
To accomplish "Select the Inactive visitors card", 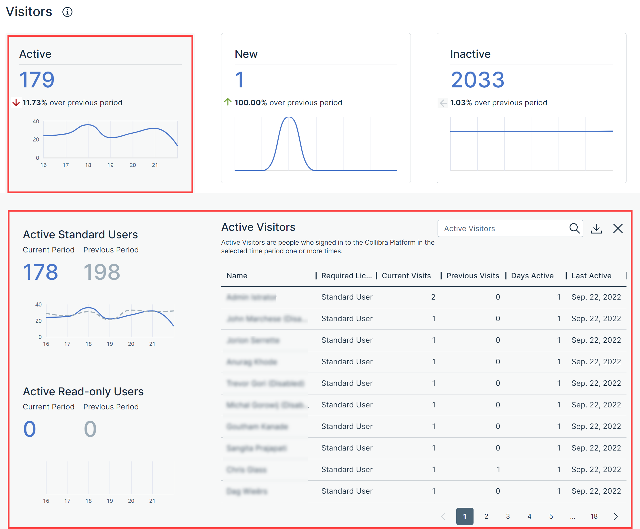I will tap(531, 108).
